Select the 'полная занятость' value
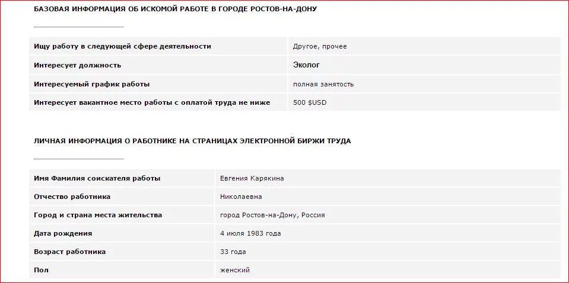This screenshot has height=283, width=569. click(x=323, y=84)
